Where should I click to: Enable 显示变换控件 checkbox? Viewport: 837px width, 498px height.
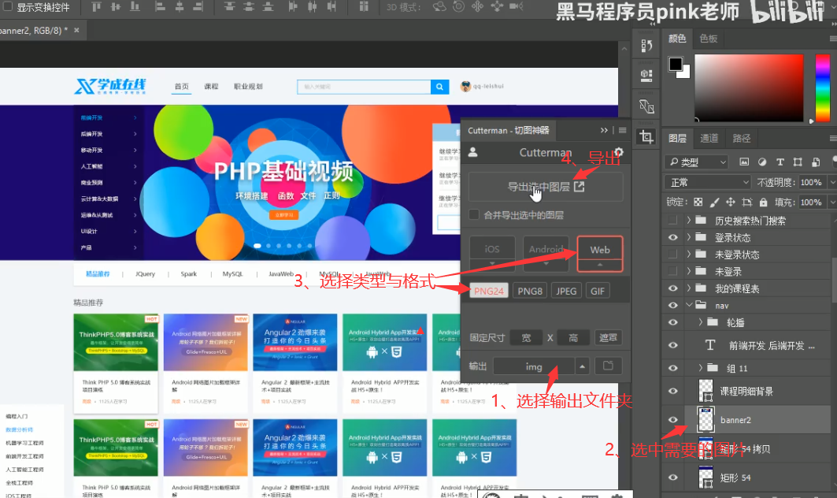point(8,7)
